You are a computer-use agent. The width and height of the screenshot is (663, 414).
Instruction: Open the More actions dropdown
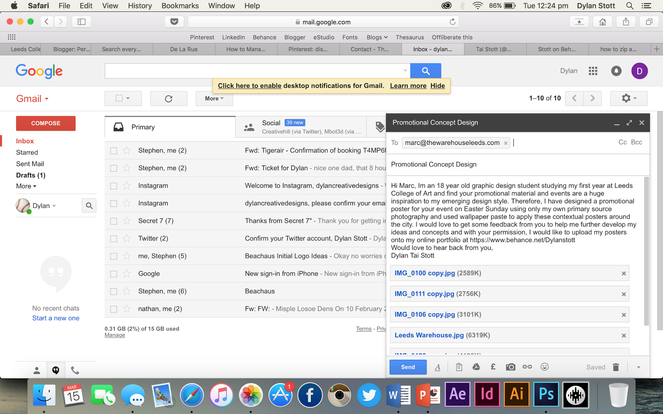pos(214,99)
